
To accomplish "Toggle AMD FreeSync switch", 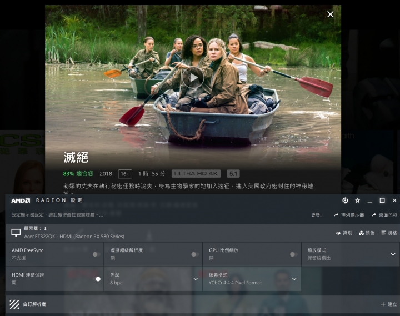I will (x=97, y=254).
